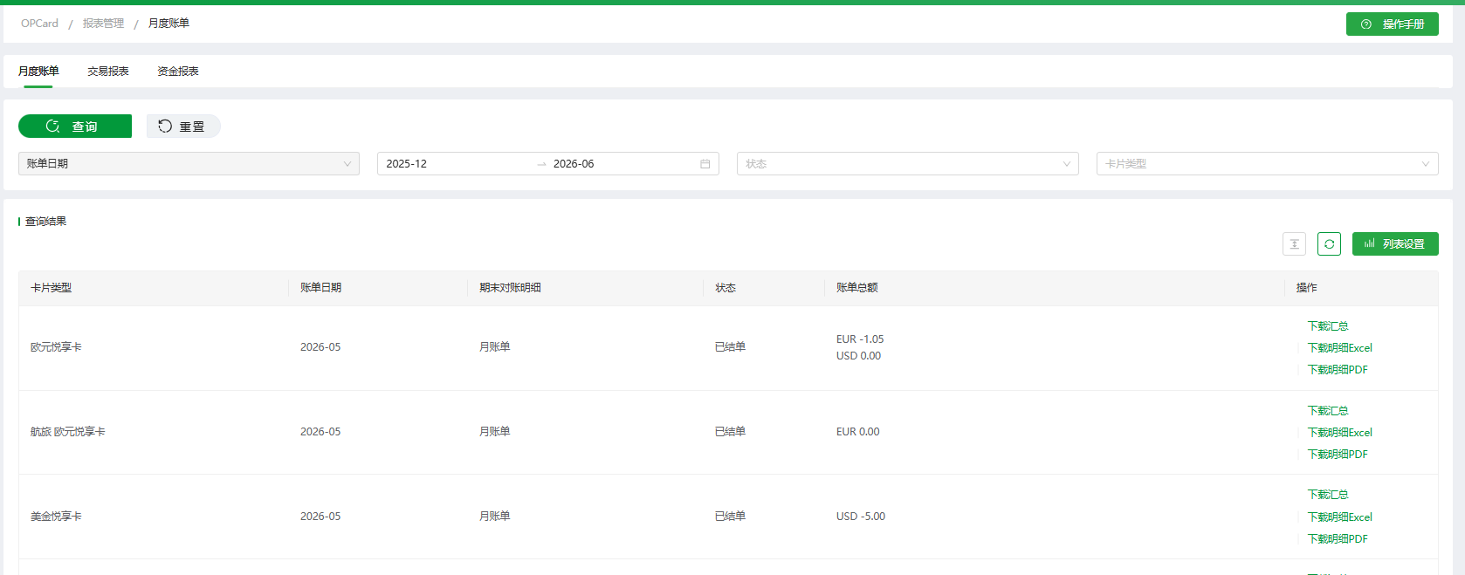Go to OPCard in breadcrumb
The width and height of the screenshot is (1465, 575).
coord(39,24)
